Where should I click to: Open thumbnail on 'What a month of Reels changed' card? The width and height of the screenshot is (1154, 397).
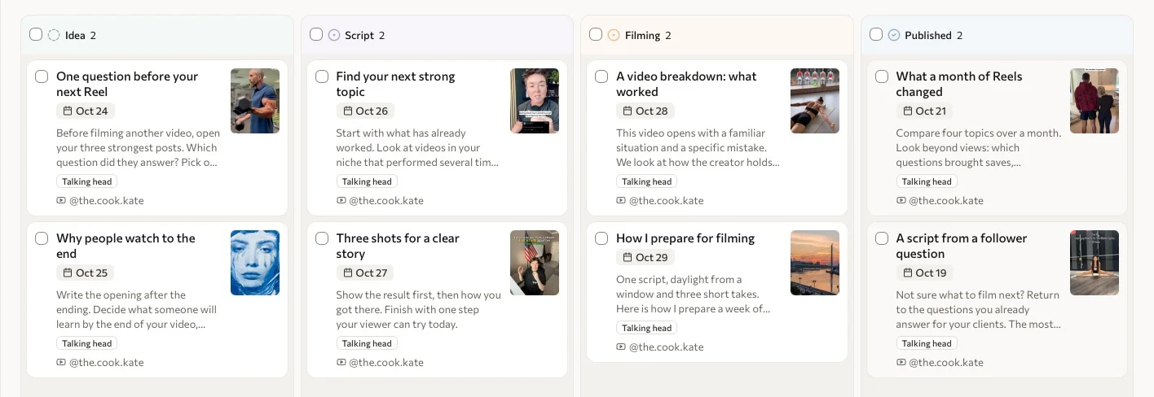tap(1095, 101)
